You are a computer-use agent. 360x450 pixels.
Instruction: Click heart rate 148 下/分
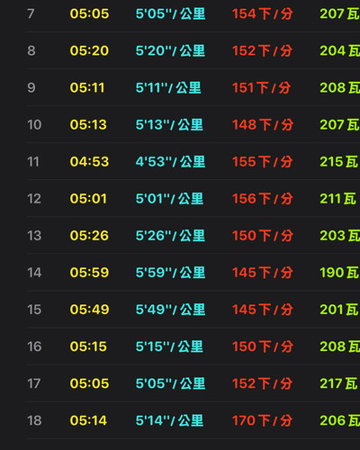(x=263, y=125)
